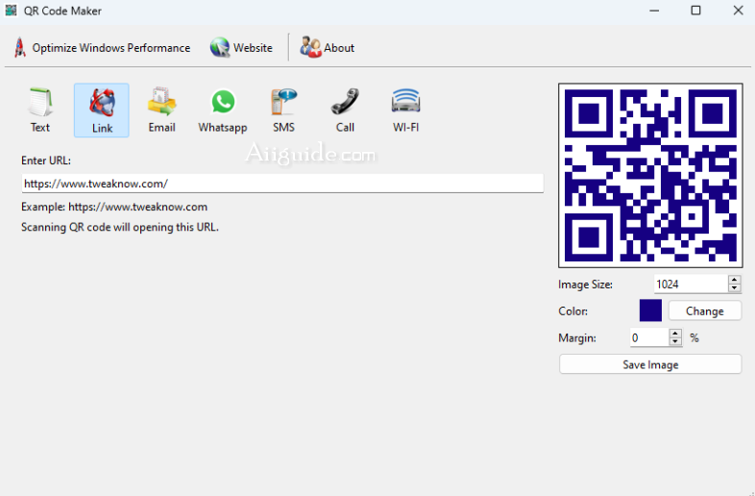This screenshot has width=755, height=496.
Task: Click the dark blue color swatch
Action: tap(650, 310)
